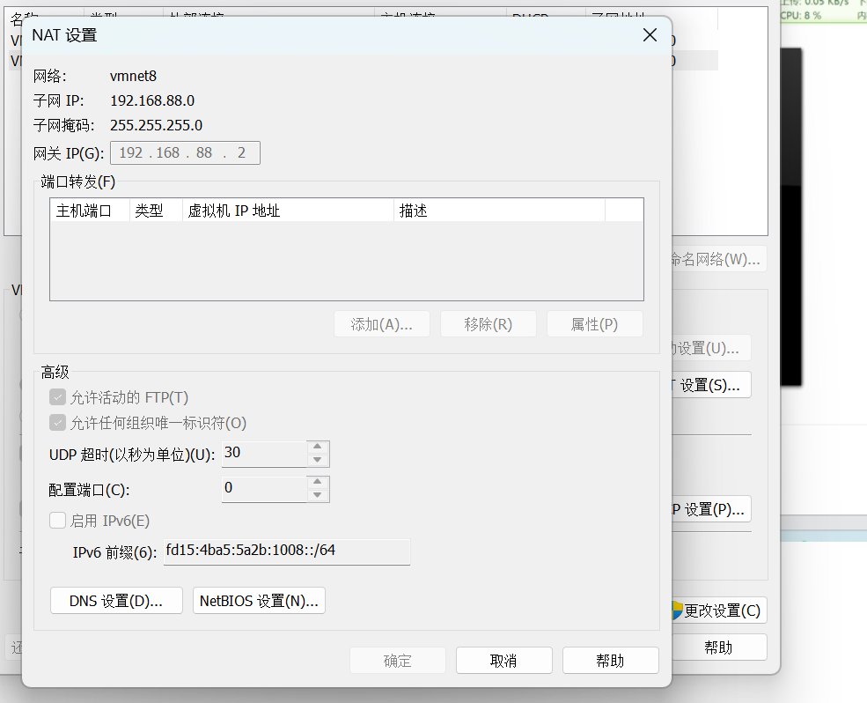This screenshot has height=703, width=867.
Task: Click the network name vmnet8
Action: pyautogui.click(x=133, y=76)
